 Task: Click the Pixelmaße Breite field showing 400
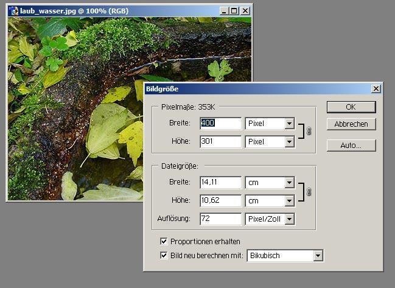220,124
